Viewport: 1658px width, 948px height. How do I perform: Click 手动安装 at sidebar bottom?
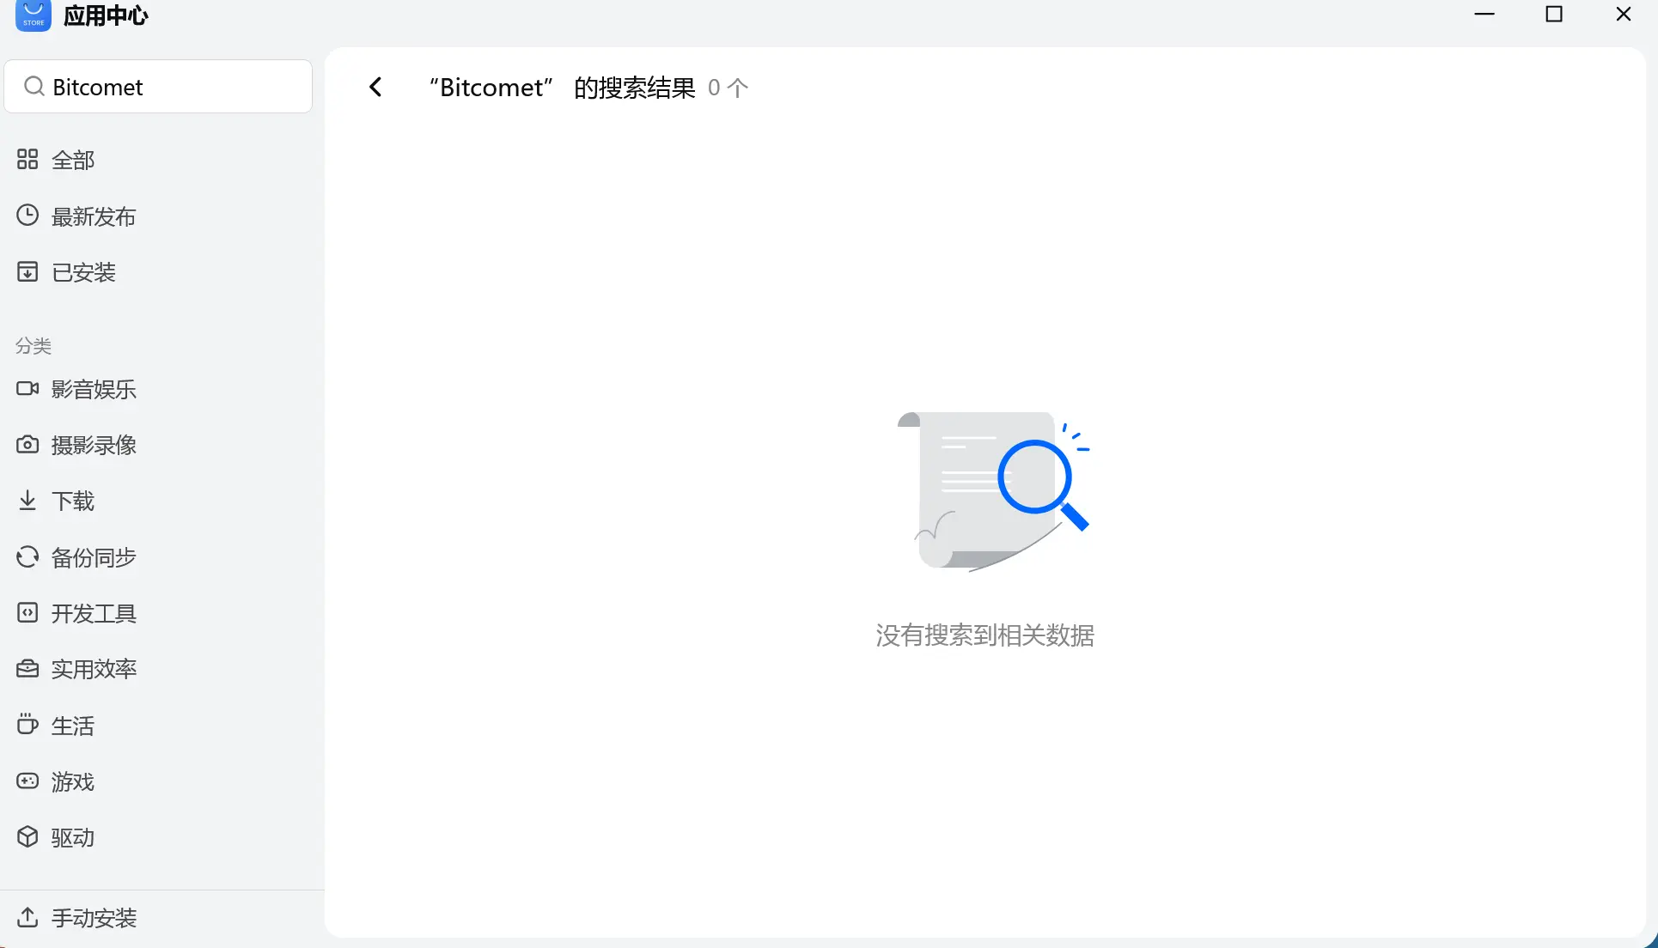pos(93,918)
